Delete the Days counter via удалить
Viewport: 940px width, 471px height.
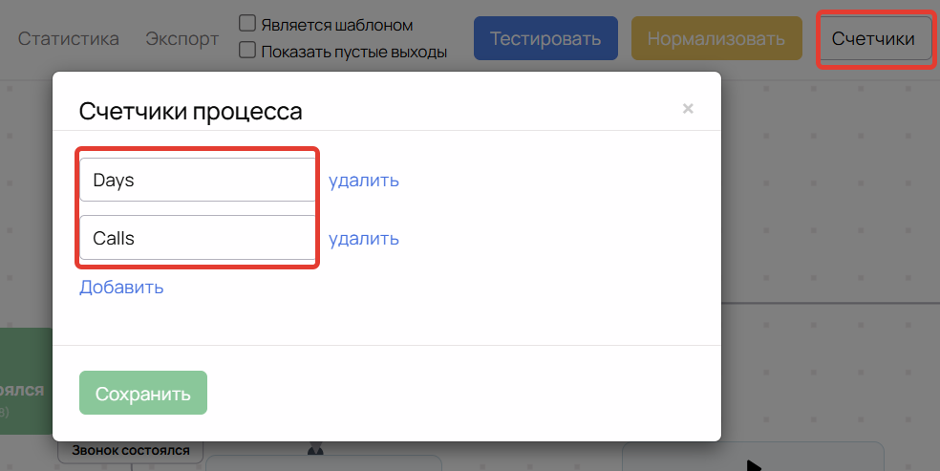pos(364,181)
